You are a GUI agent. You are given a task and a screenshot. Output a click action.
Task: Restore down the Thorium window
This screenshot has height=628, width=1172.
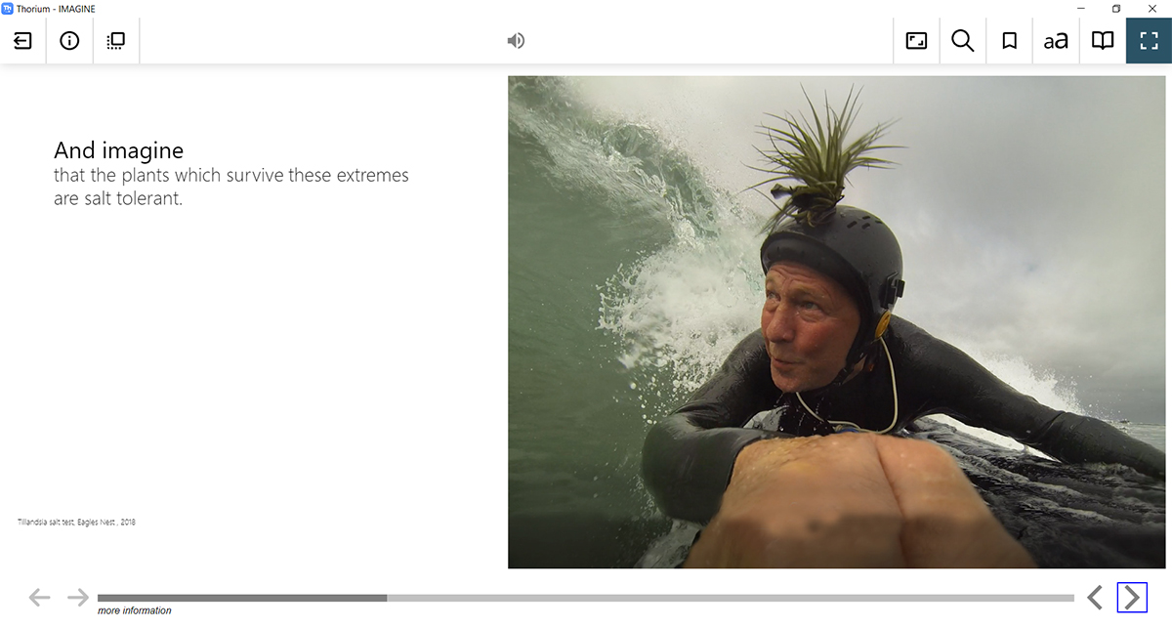coord(1116,8)
